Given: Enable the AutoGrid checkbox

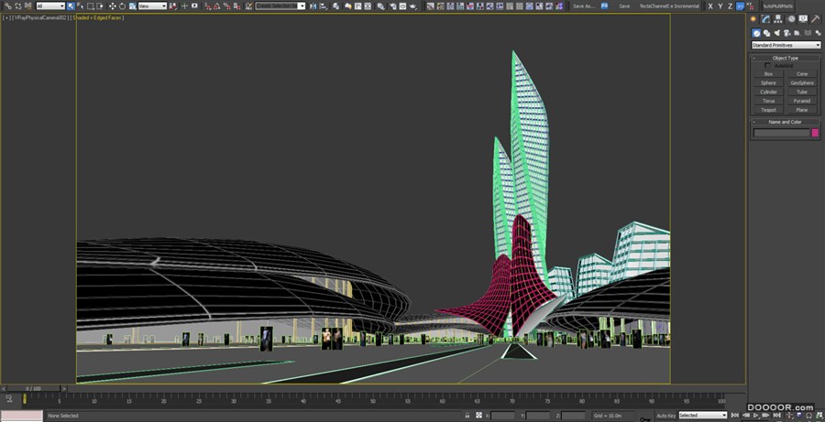Looking at the screenshot, I should click(767, 66).
